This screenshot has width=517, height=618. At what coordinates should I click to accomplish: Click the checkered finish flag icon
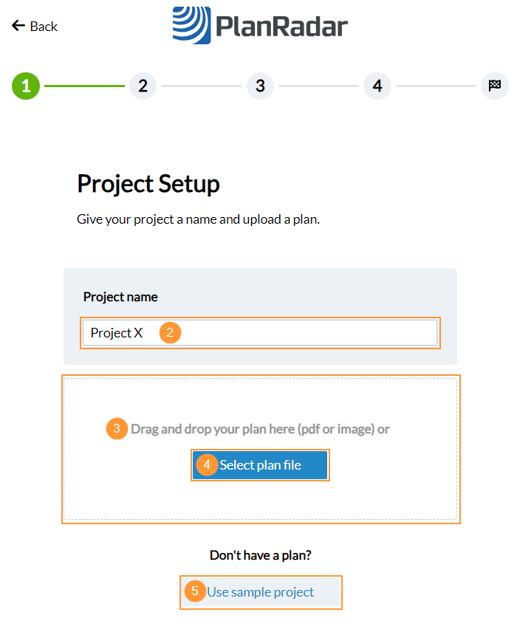pyautogui.click(x=494, y=86)
